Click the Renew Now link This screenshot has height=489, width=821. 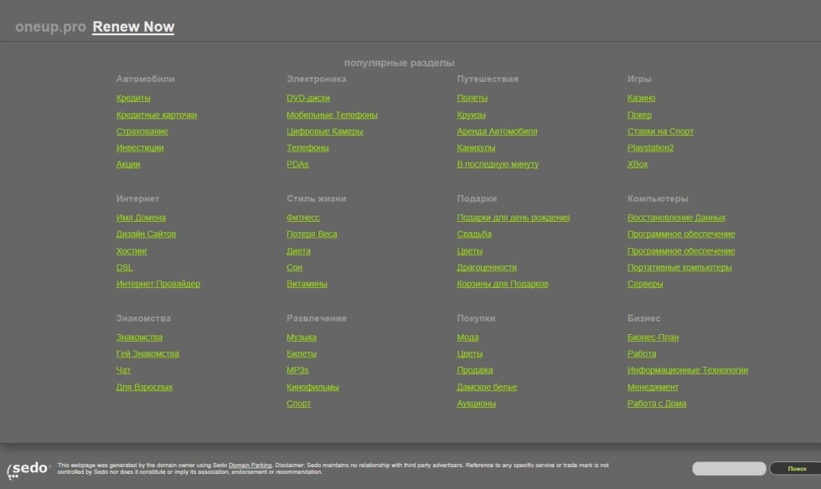click(133, 27)
